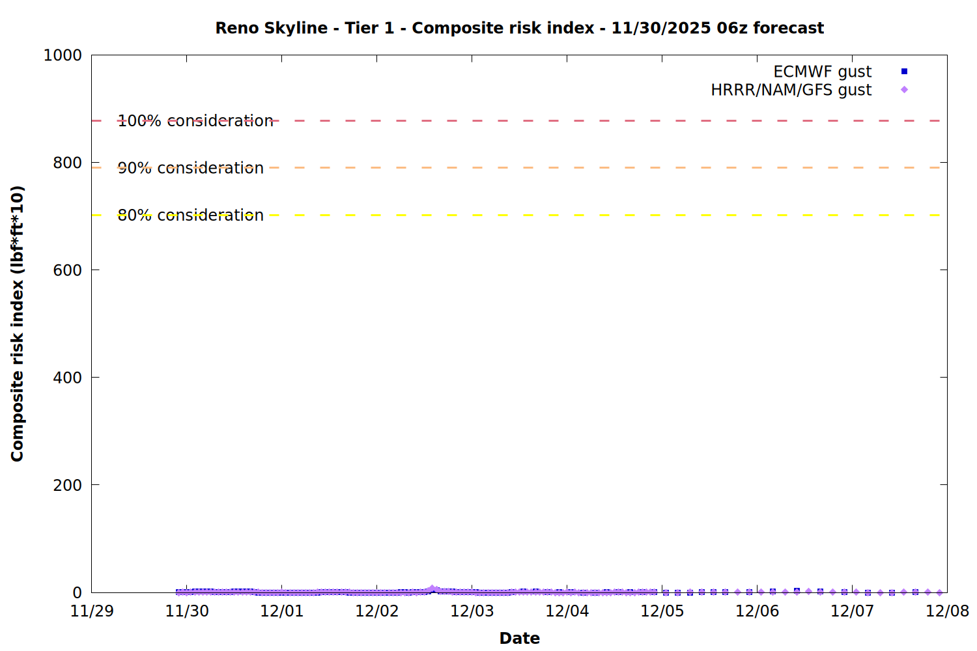
Task: Select the ECMWF gust legend label
Action: tap(822, 72)
